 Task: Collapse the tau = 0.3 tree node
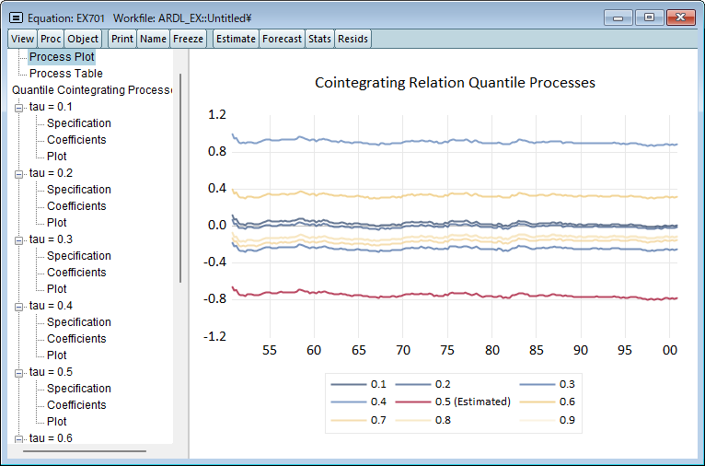[x=19, y=239]
